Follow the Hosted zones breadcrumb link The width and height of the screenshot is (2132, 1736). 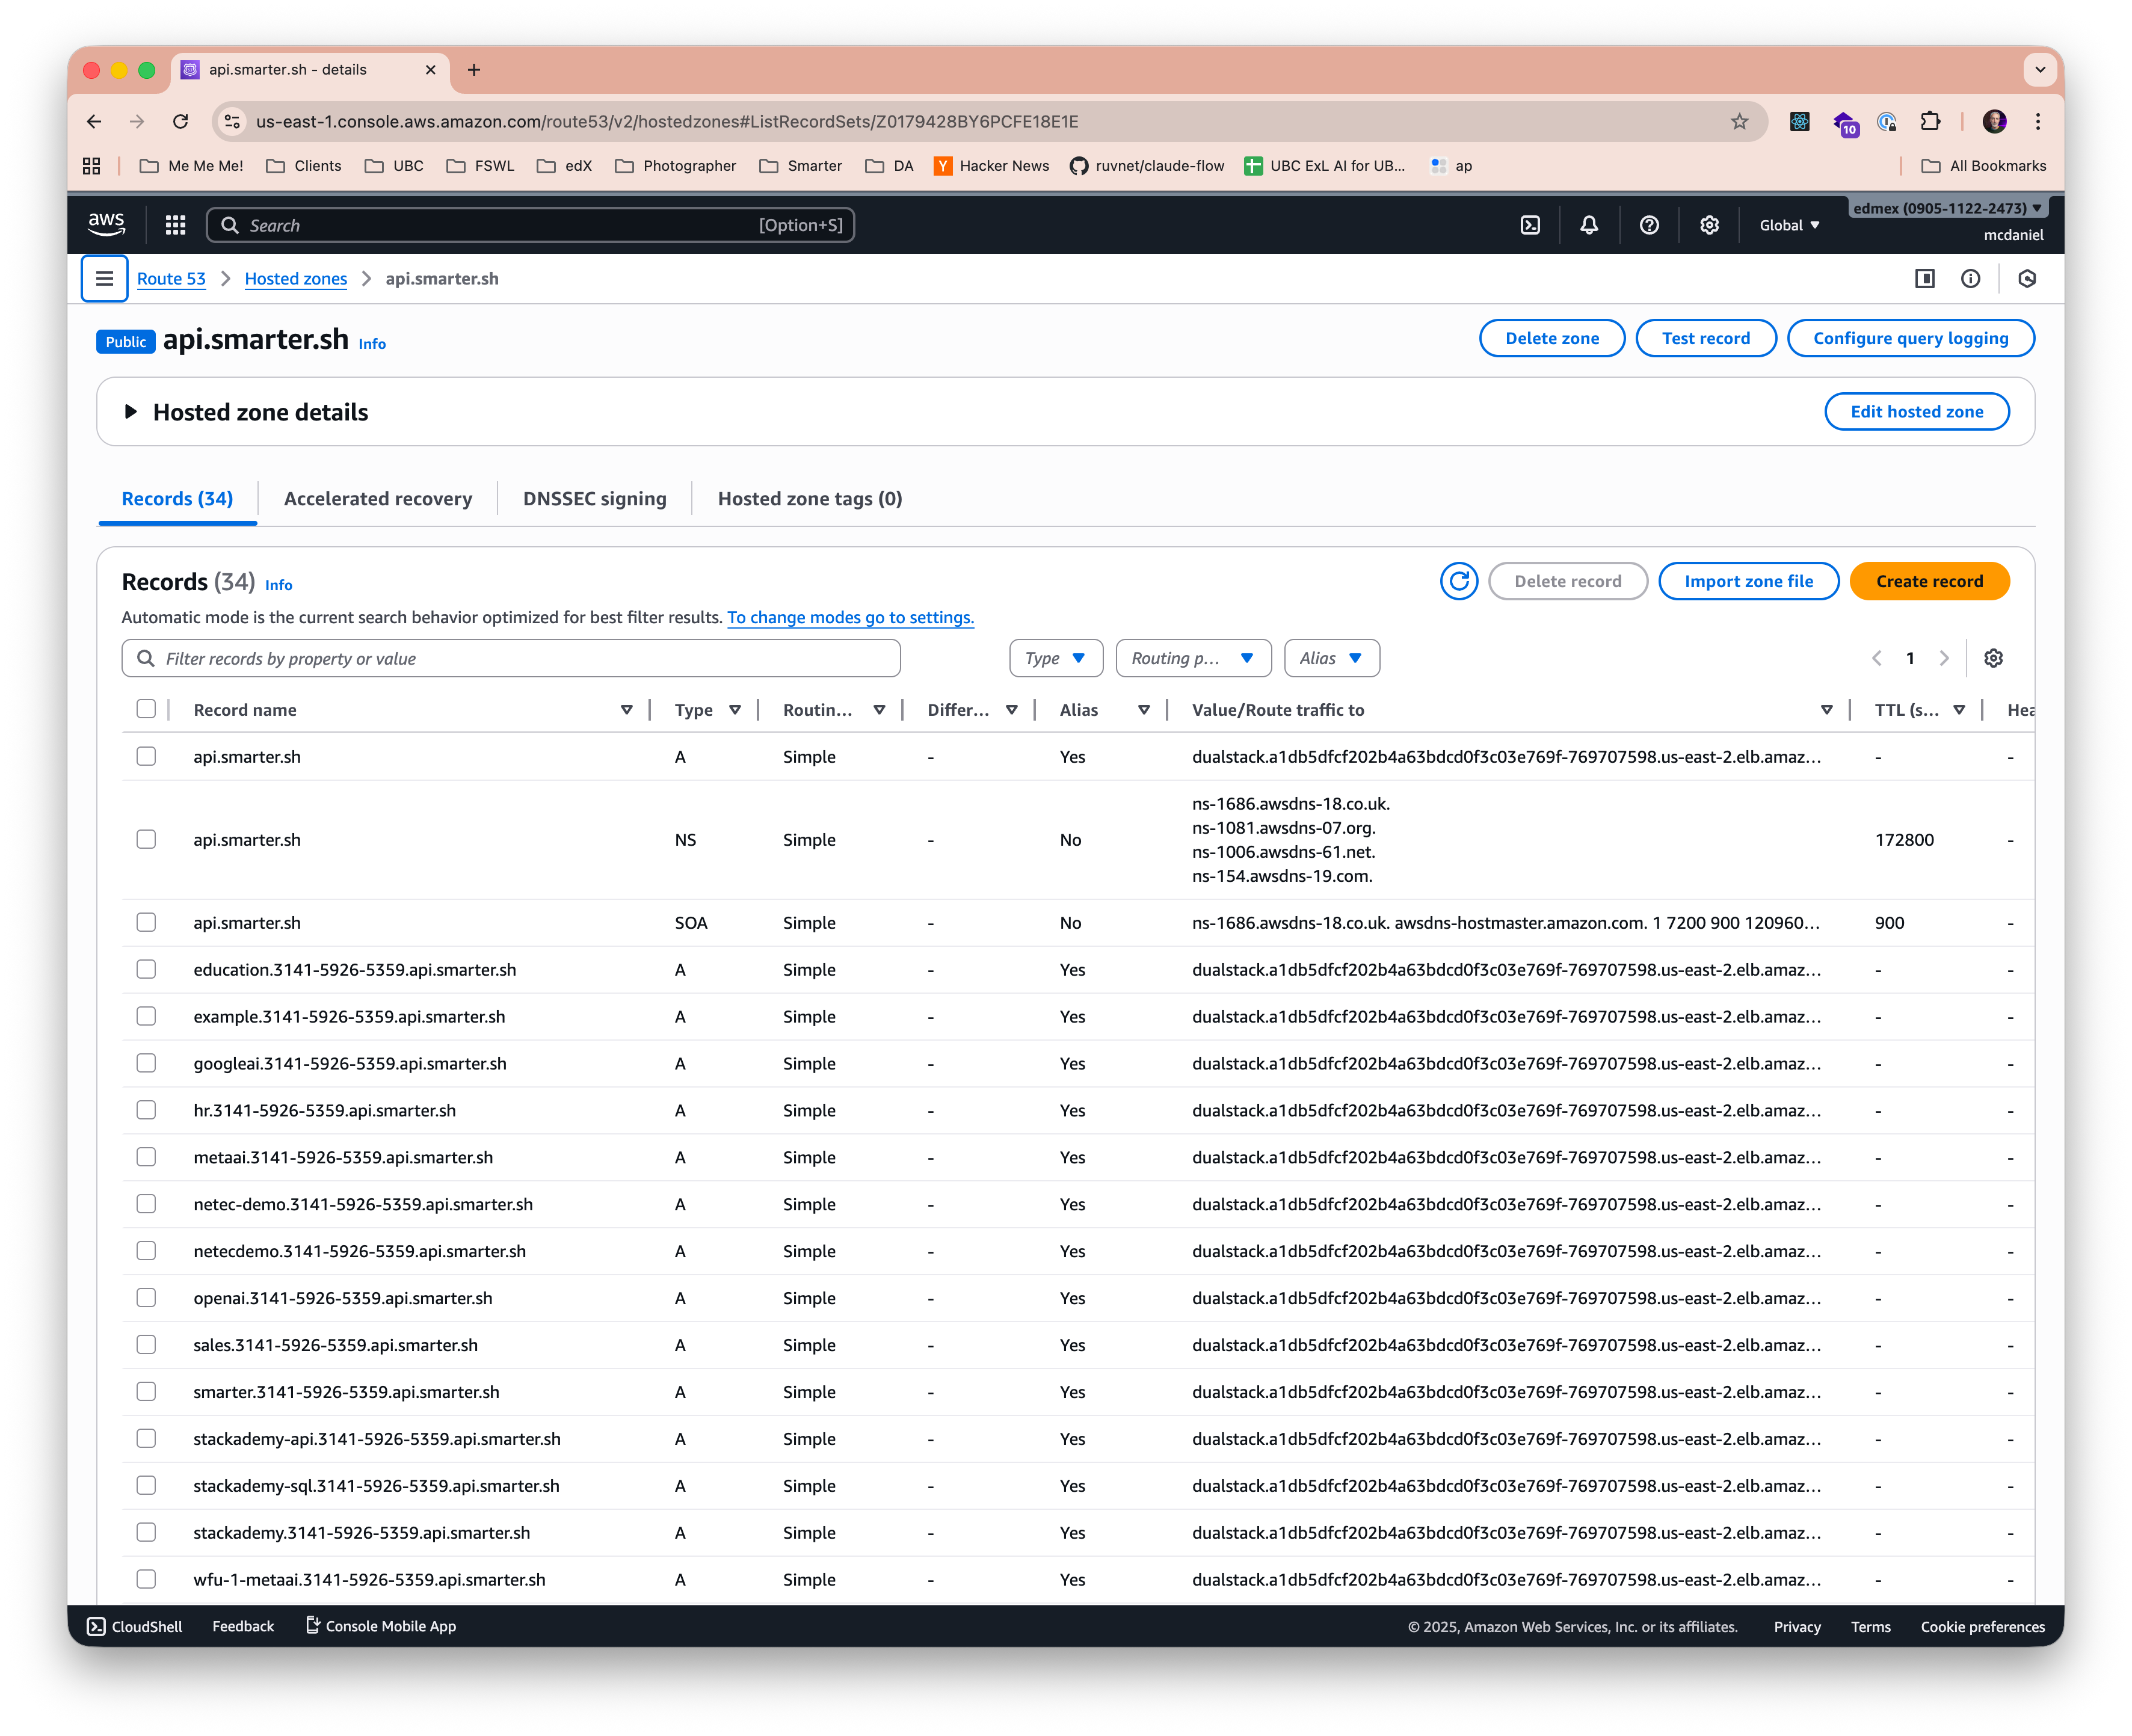pos(296,278)
